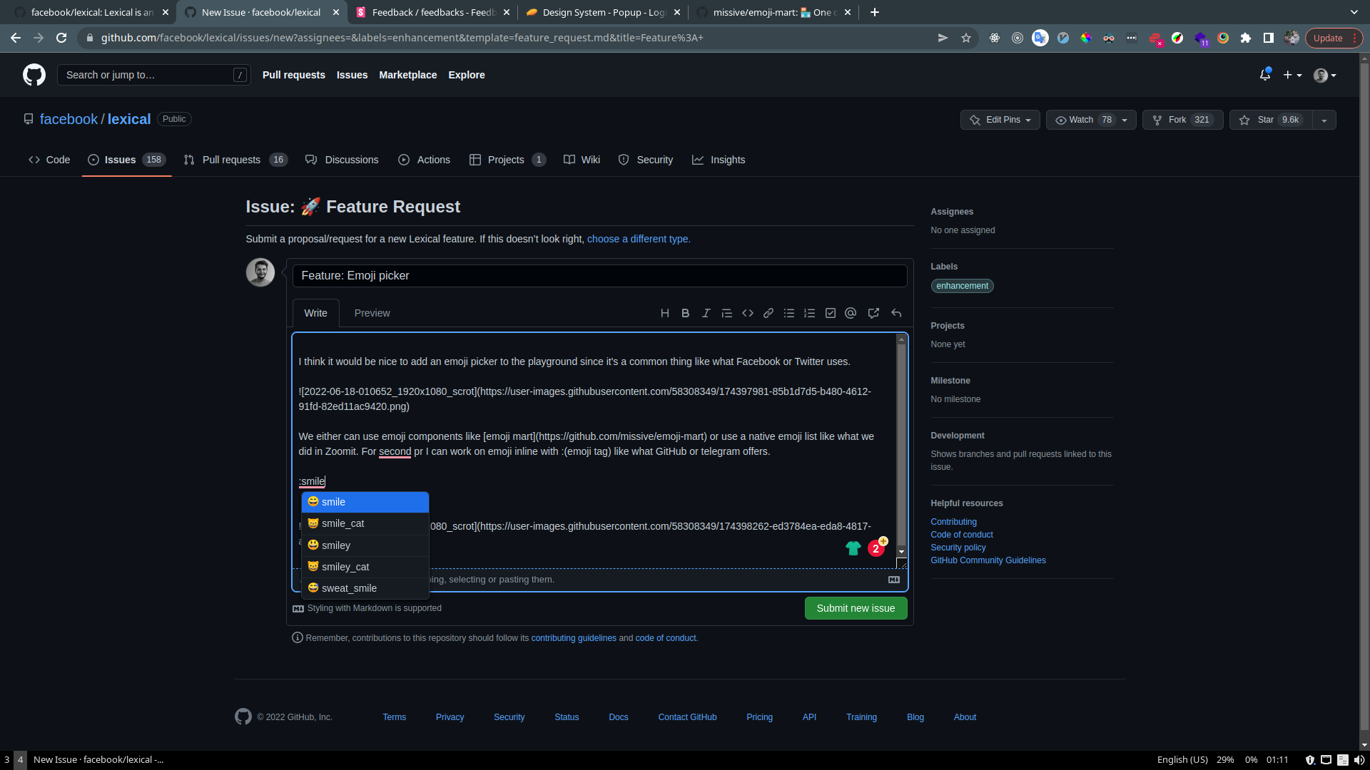Viewport: 1370px width, 770px height.
Task: Switch to the Preview tab
Action: coord(372,313)
